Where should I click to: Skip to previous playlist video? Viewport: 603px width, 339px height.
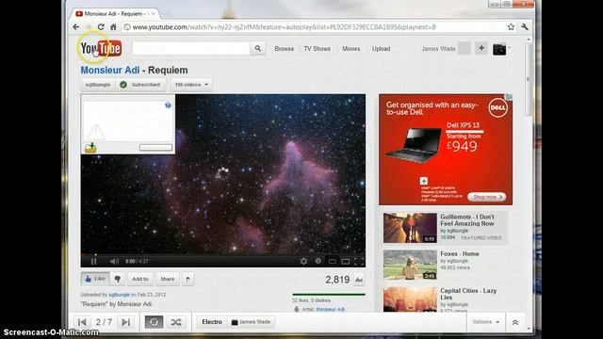(82, 322)
